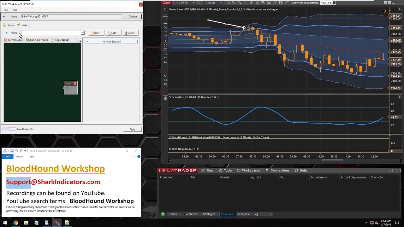Screen dimensions: 404x227
Task: Enable the chart crosshair cursor icon
Action: [251, 3]
